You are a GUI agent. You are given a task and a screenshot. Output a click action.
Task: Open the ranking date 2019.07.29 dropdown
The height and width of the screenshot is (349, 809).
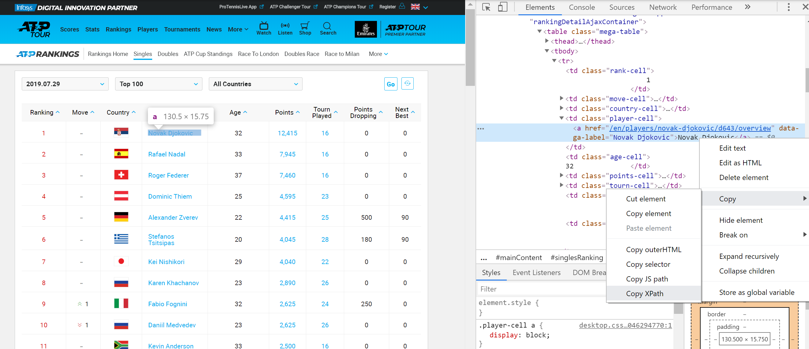65,84
